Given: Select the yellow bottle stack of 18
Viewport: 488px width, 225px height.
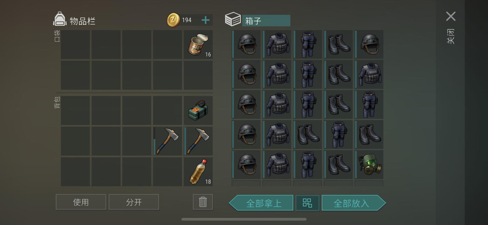Looking at the screenshot, I should pyautogui.click(x=198, y=172).
